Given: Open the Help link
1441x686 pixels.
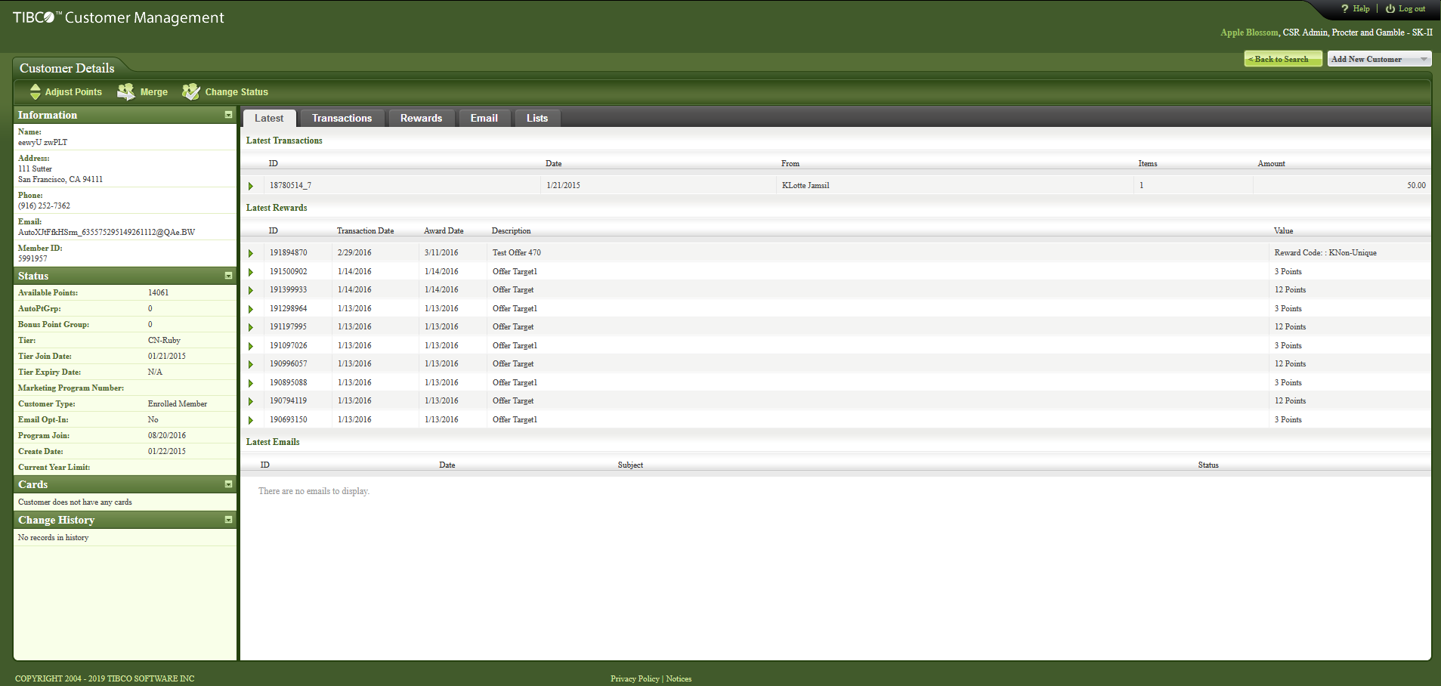Looking at the screenshot, I should click(1361, 9).
